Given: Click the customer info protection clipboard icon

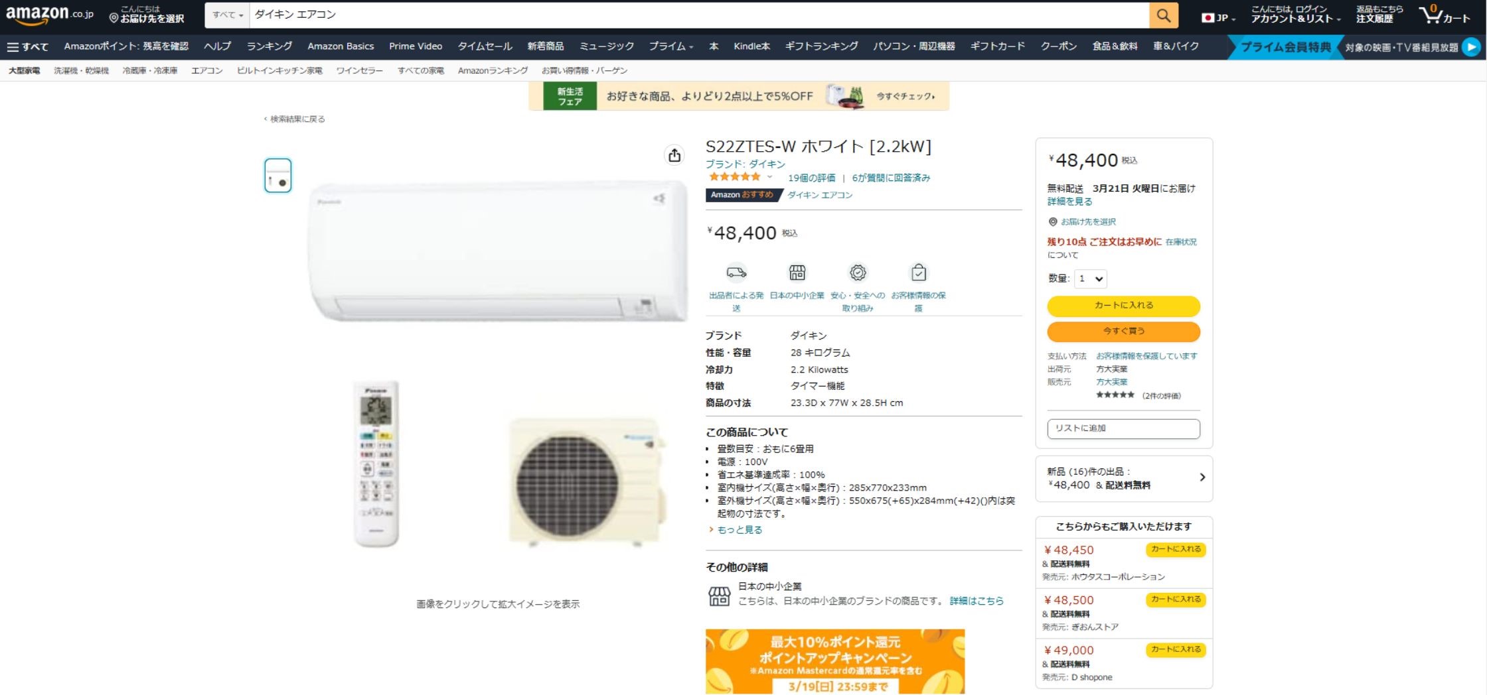Looking at the screenshot, I should point(919,273).
